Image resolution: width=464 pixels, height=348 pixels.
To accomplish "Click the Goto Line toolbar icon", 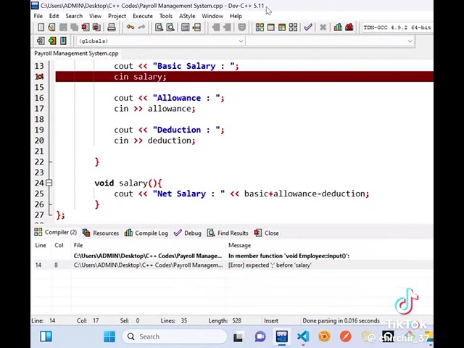I will click(x=196, y=28).
